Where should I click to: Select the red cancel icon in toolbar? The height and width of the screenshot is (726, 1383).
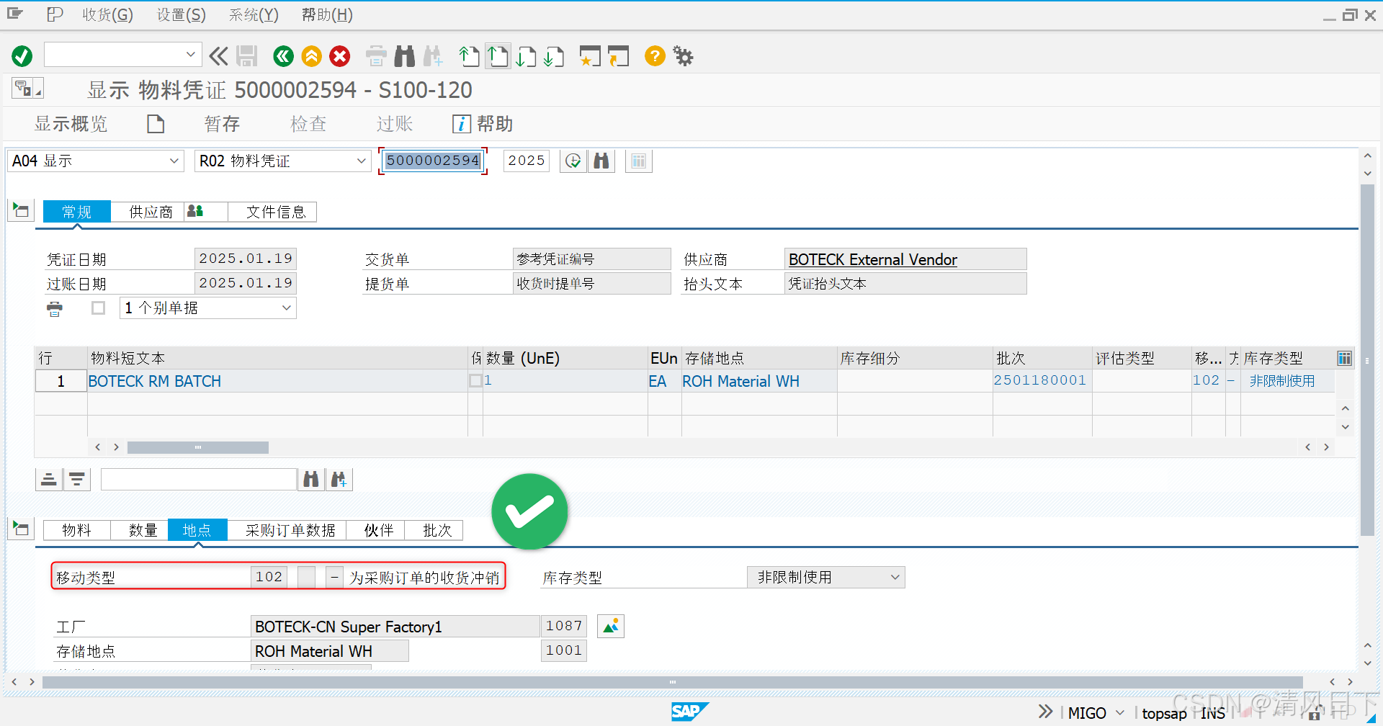pos(339,56)
